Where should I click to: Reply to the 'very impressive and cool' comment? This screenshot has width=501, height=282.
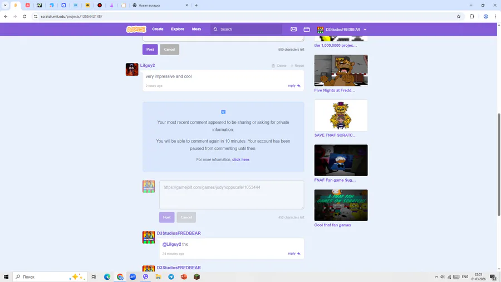click(294, 86)
